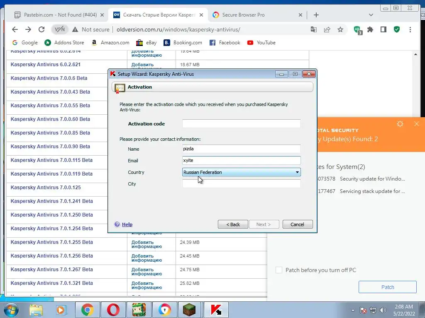Click the page scrollbar up arrow
This screenshot has height=318, width=425.
click(x=415, y=54)
